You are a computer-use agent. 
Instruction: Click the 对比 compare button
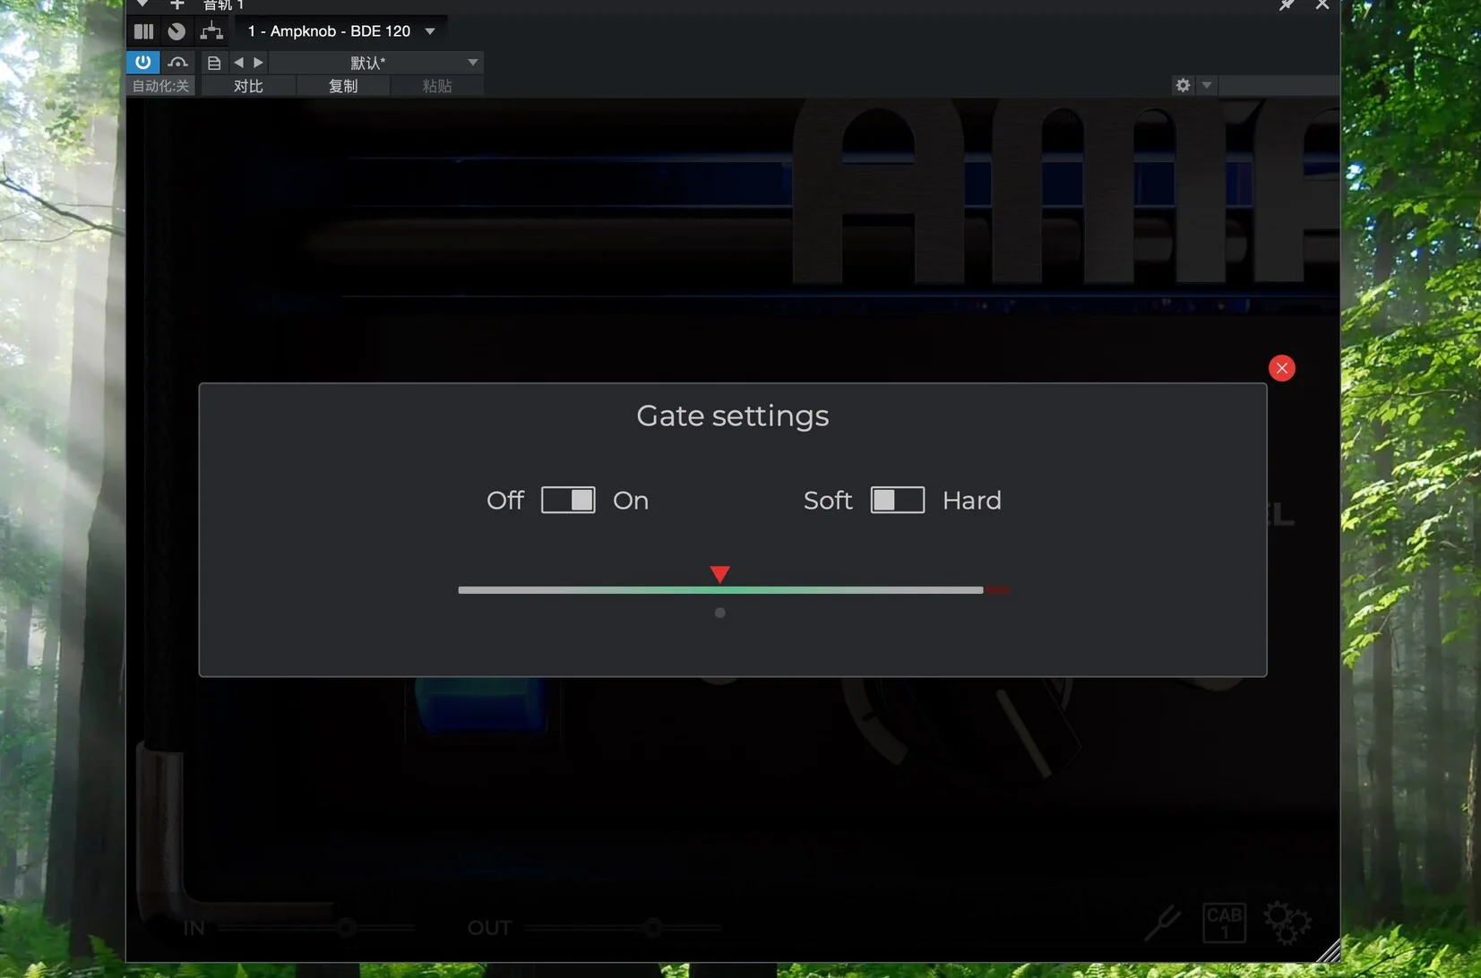click(248, 86)
